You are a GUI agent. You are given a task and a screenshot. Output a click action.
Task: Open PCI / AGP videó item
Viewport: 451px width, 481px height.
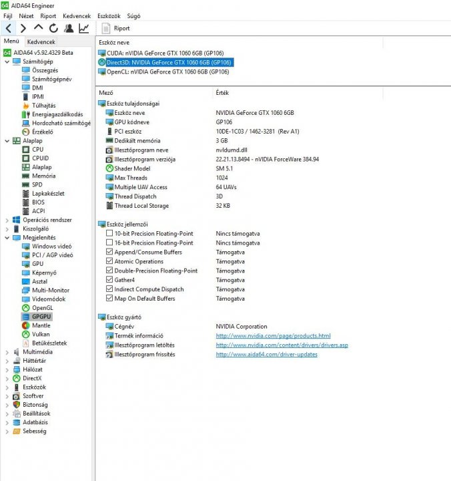pyautogui.click(x=53, y=255)
